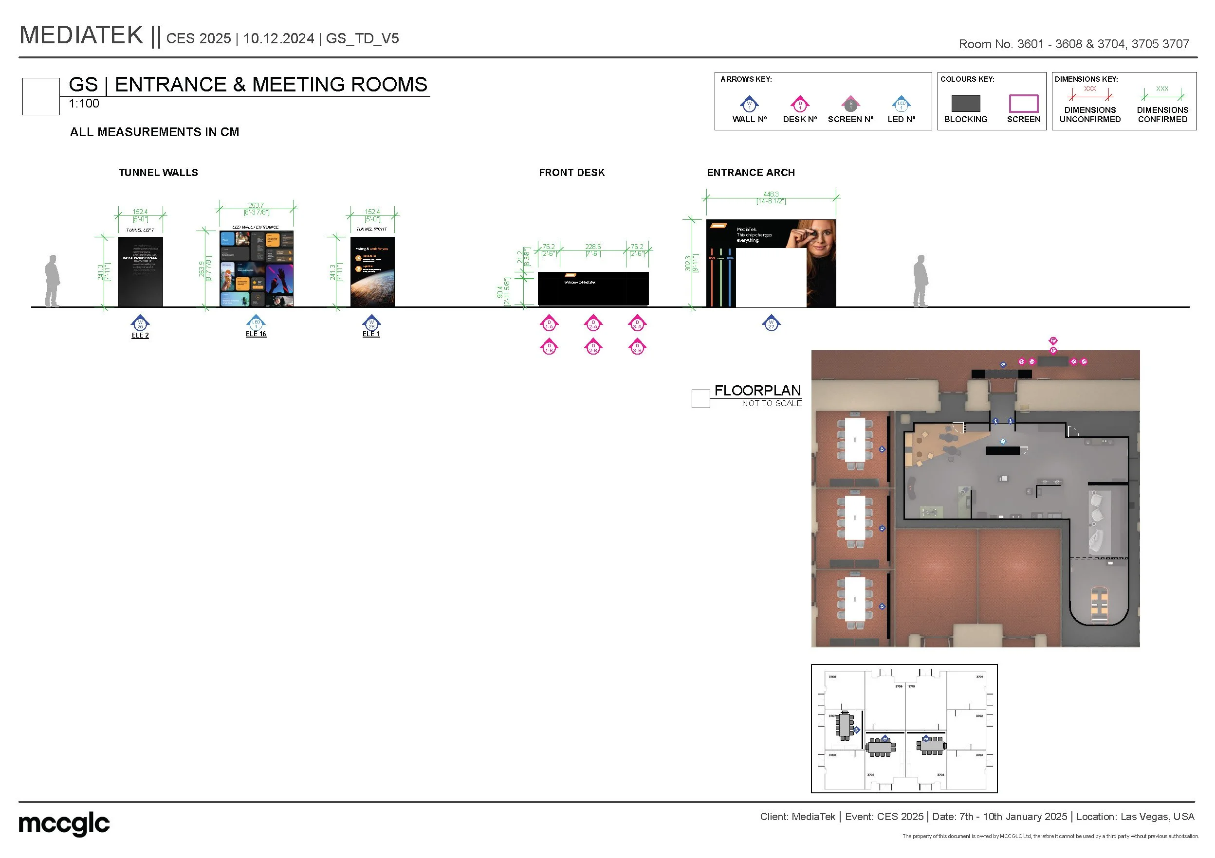Click the 'Client: MediaTek' footer line
Viewport: 1215px width, 858px height.
pos(977,817)
